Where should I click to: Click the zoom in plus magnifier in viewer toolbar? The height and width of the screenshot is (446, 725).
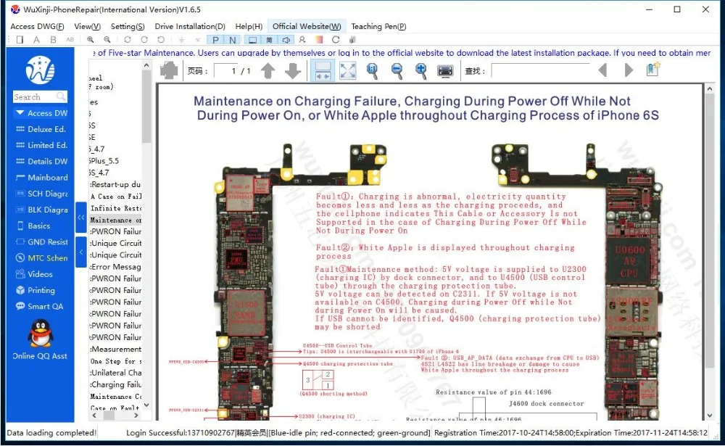tap(420, 71)
